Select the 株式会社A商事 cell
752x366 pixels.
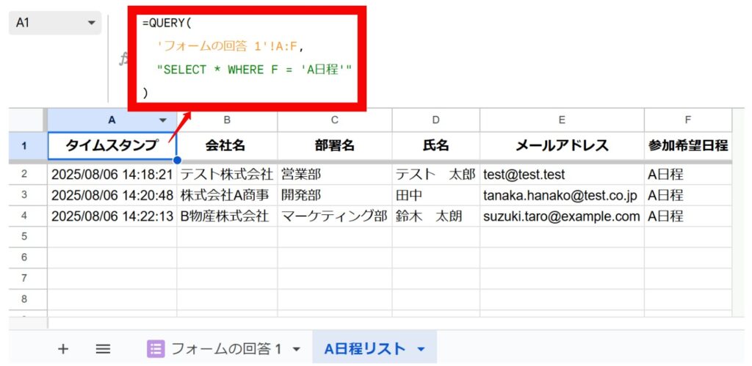pyautogui.click(x=227, y=195)
